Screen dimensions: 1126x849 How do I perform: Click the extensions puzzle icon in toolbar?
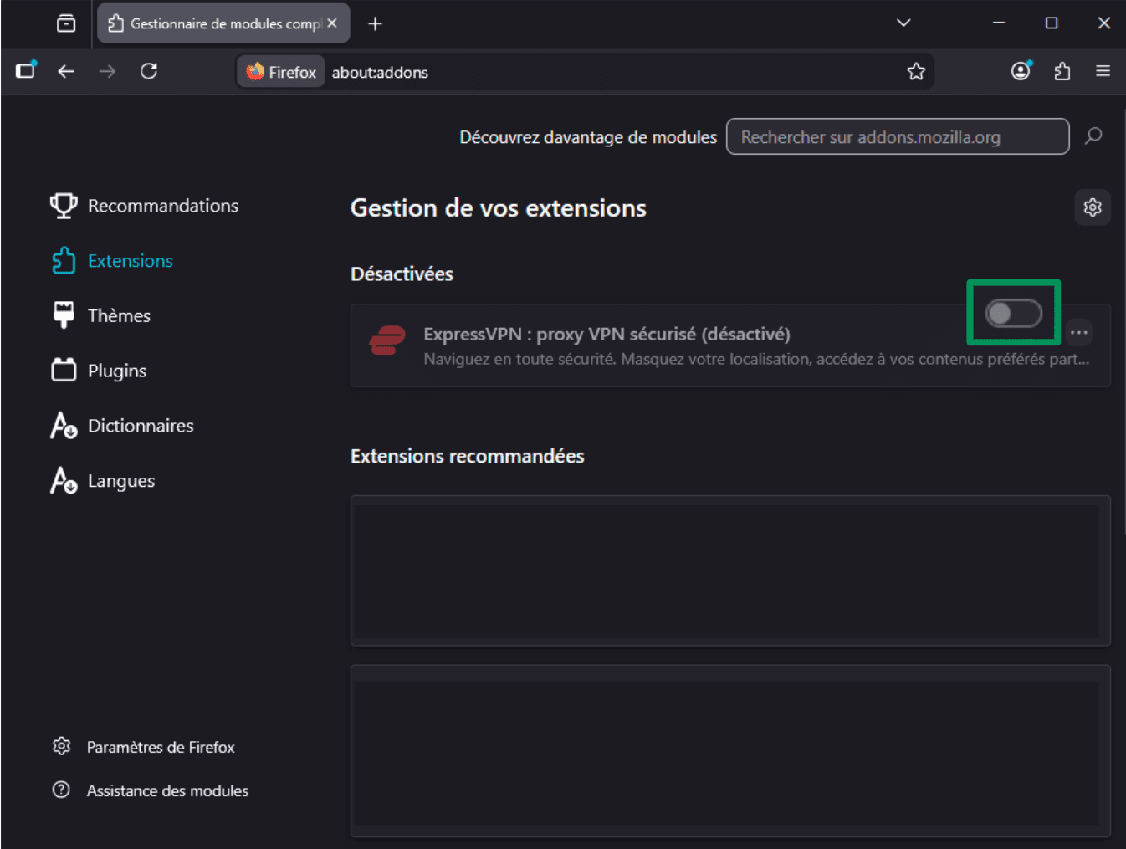pyautogui.click(x=1062, y=71)
